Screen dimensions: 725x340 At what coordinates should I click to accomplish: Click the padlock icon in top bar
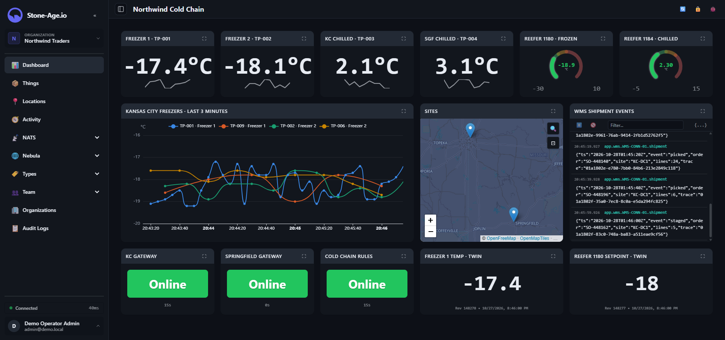click(698, 9)
